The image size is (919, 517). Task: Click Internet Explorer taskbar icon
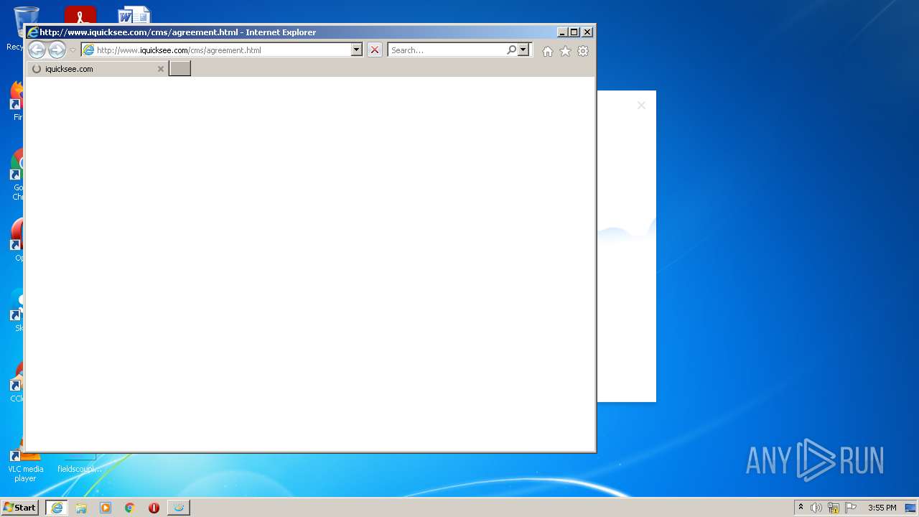coord(57,508)
